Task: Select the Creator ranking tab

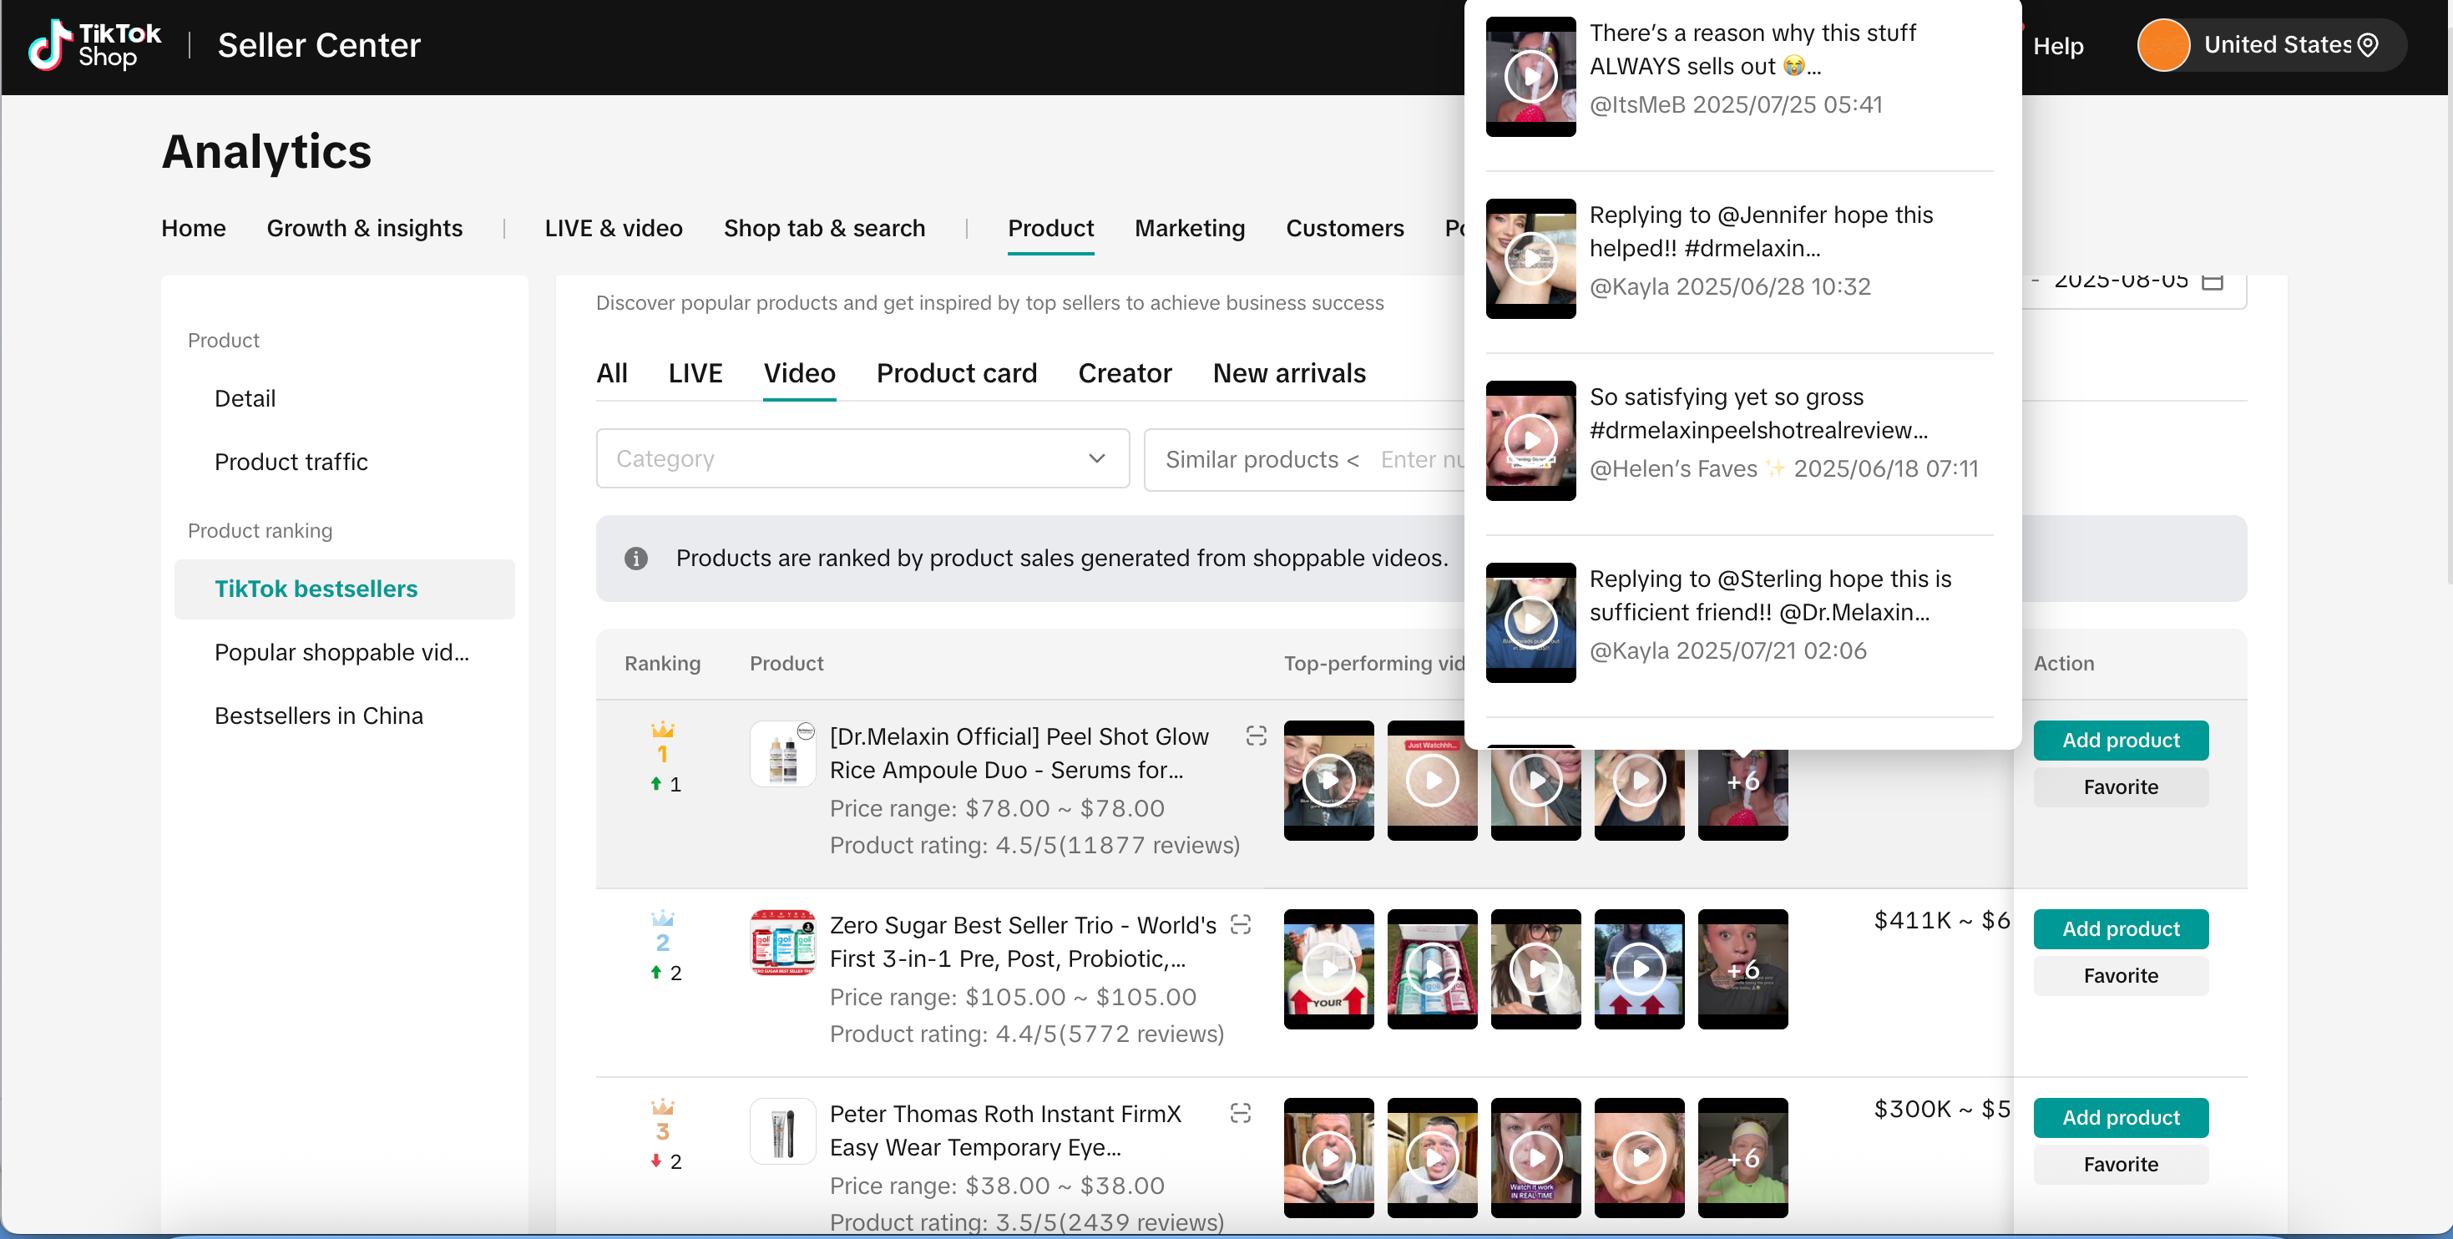Action: click(x=1124, y=373)
